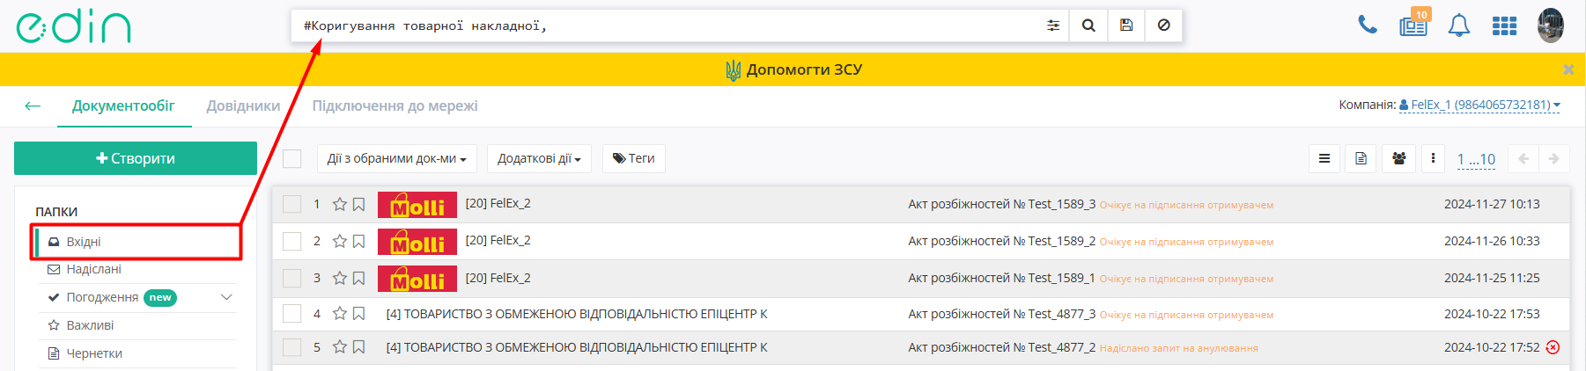This screenshot has height=371, width=1586.
Task: Select all documents checkbox
Action: point(292,158)
